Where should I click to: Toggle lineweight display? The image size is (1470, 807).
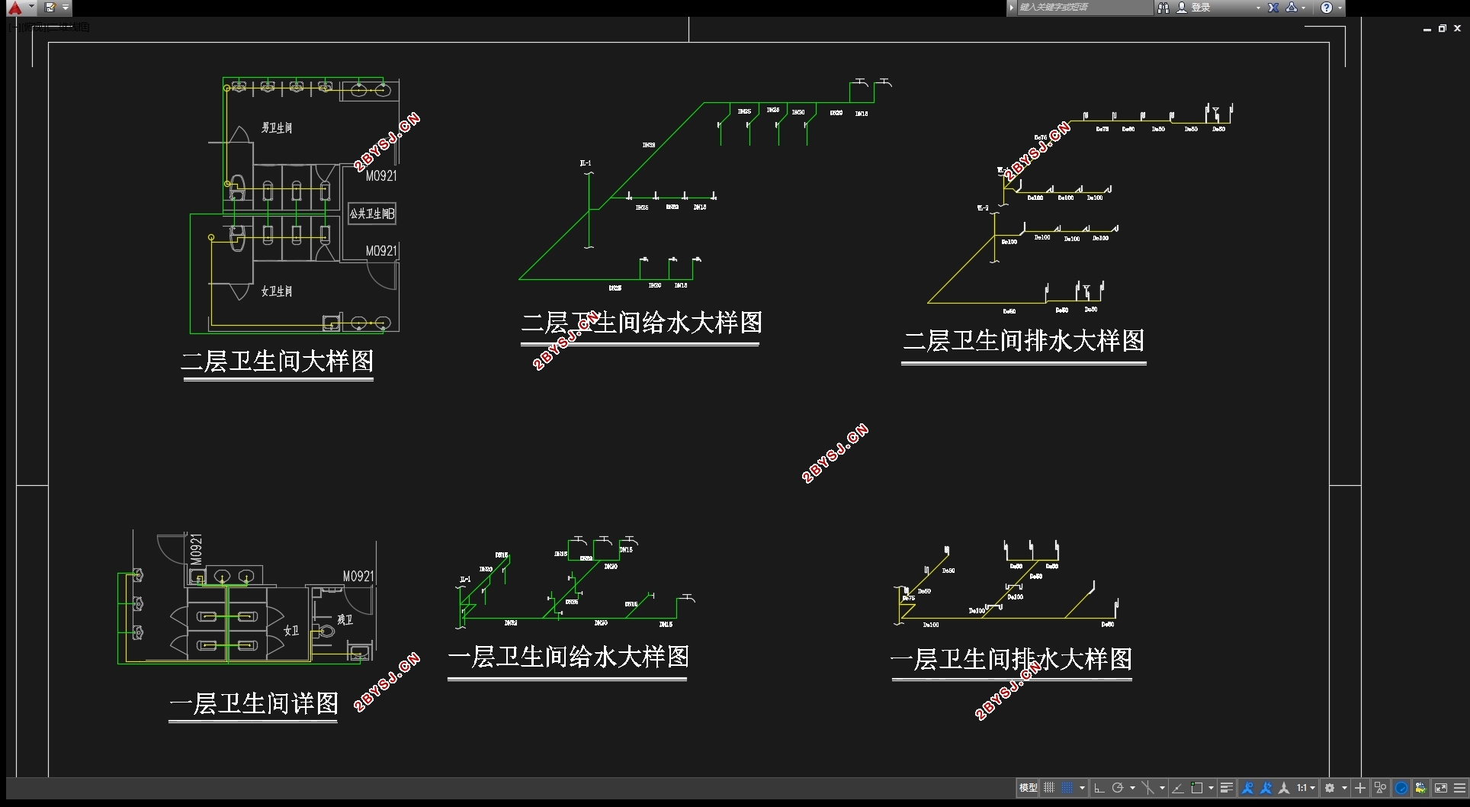(x=1227, y=788)
